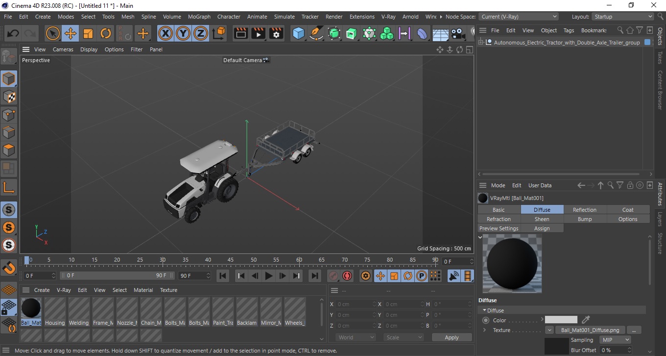666x356 pixels.
Task: Open the Scale mode dropdown
Action: pyautogui.click(x=404, y=337)
